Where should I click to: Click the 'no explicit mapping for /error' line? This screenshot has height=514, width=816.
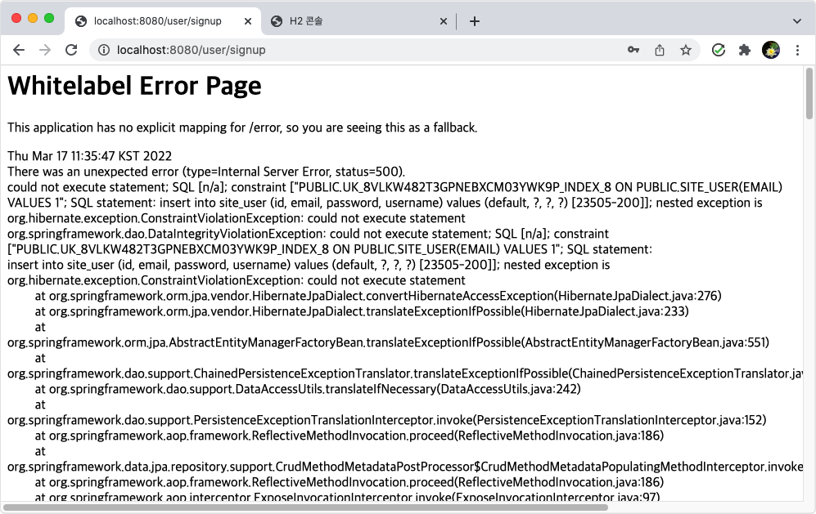tap(242, 127)
